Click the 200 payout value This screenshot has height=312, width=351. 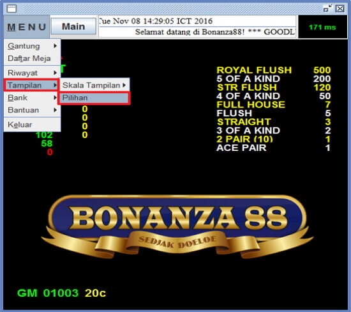coord(322,79)
